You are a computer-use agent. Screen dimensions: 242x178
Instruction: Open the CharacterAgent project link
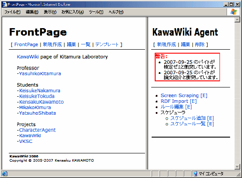pos(37,130)
